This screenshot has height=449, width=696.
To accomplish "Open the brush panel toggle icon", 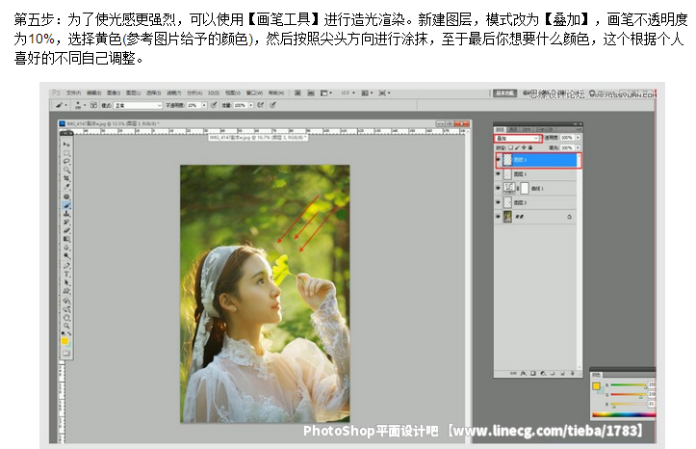I will point(93,105).
